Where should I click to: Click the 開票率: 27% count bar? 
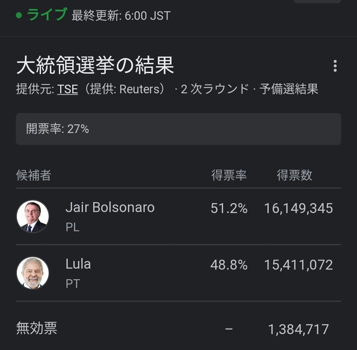tap(178, 129)
